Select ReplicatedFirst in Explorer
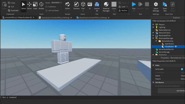Image resolution: width=185 pixels, height=104 pixels. (164, 36)
